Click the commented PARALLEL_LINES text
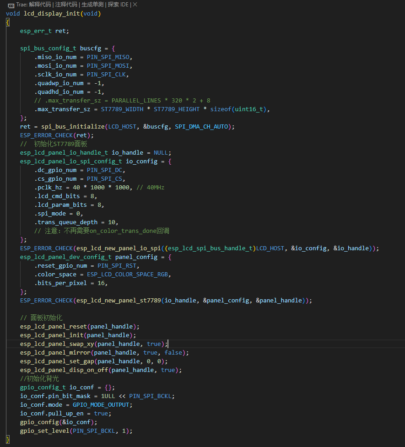405x447 pixels. [136, 101]
